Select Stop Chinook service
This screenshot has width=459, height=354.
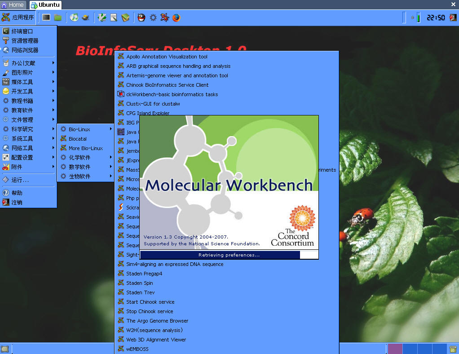(x=227, y=311)
